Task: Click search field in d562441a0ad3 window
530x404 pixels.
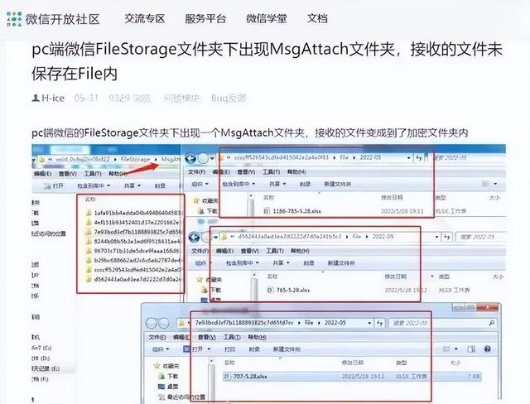Action: point(480,237)
